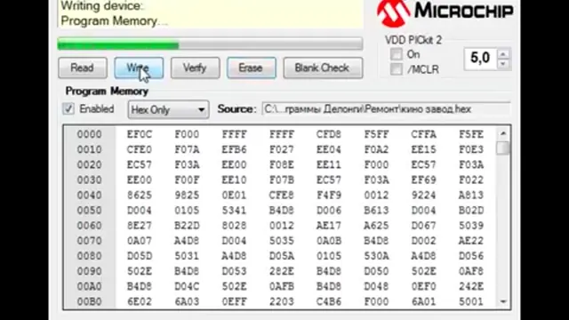Click cell 0AF8 in row 0090
The width and height of the screenshot is (569, 320).
[x=471, y=271]
